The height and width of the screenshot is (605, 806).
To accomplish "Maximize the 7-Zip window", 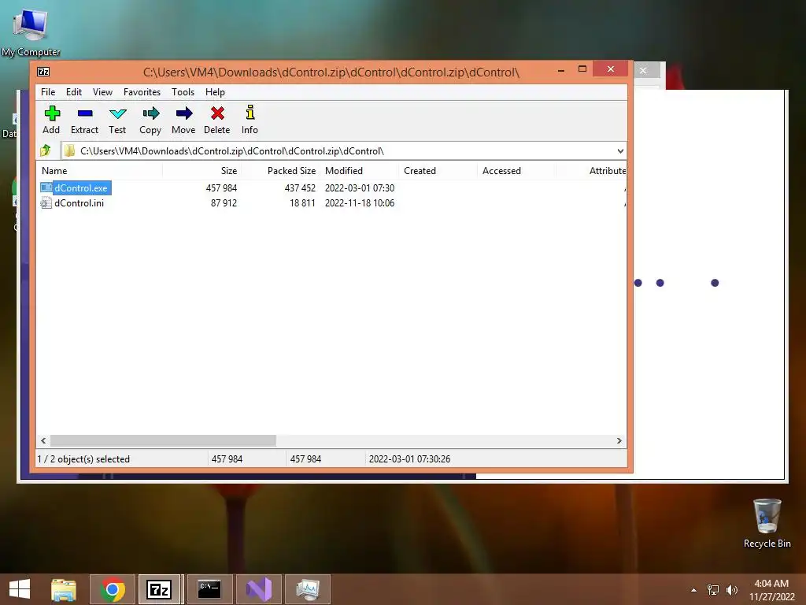I will coord(582,69).
